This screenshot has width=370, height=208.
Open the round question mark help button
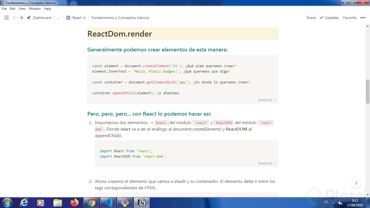click(x=356, y=183)
